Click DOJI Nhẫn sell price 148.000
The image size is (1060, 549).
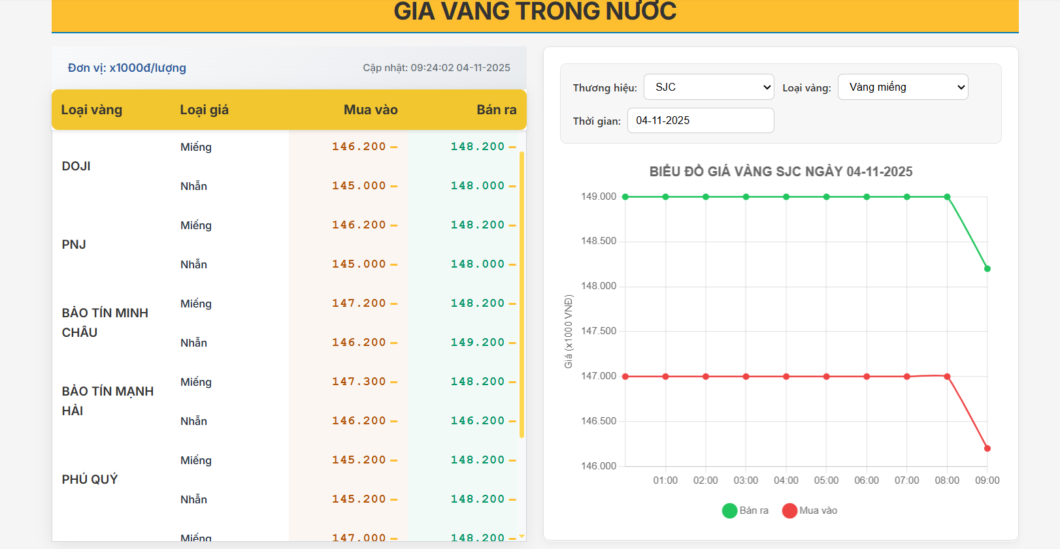(x=478, y=185)
